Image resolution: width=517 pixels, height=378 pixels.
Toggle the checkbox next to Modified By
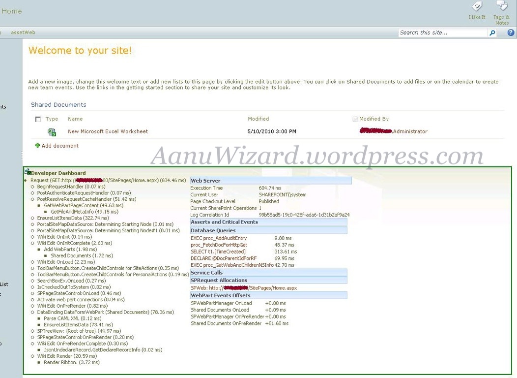coord(355,119)
